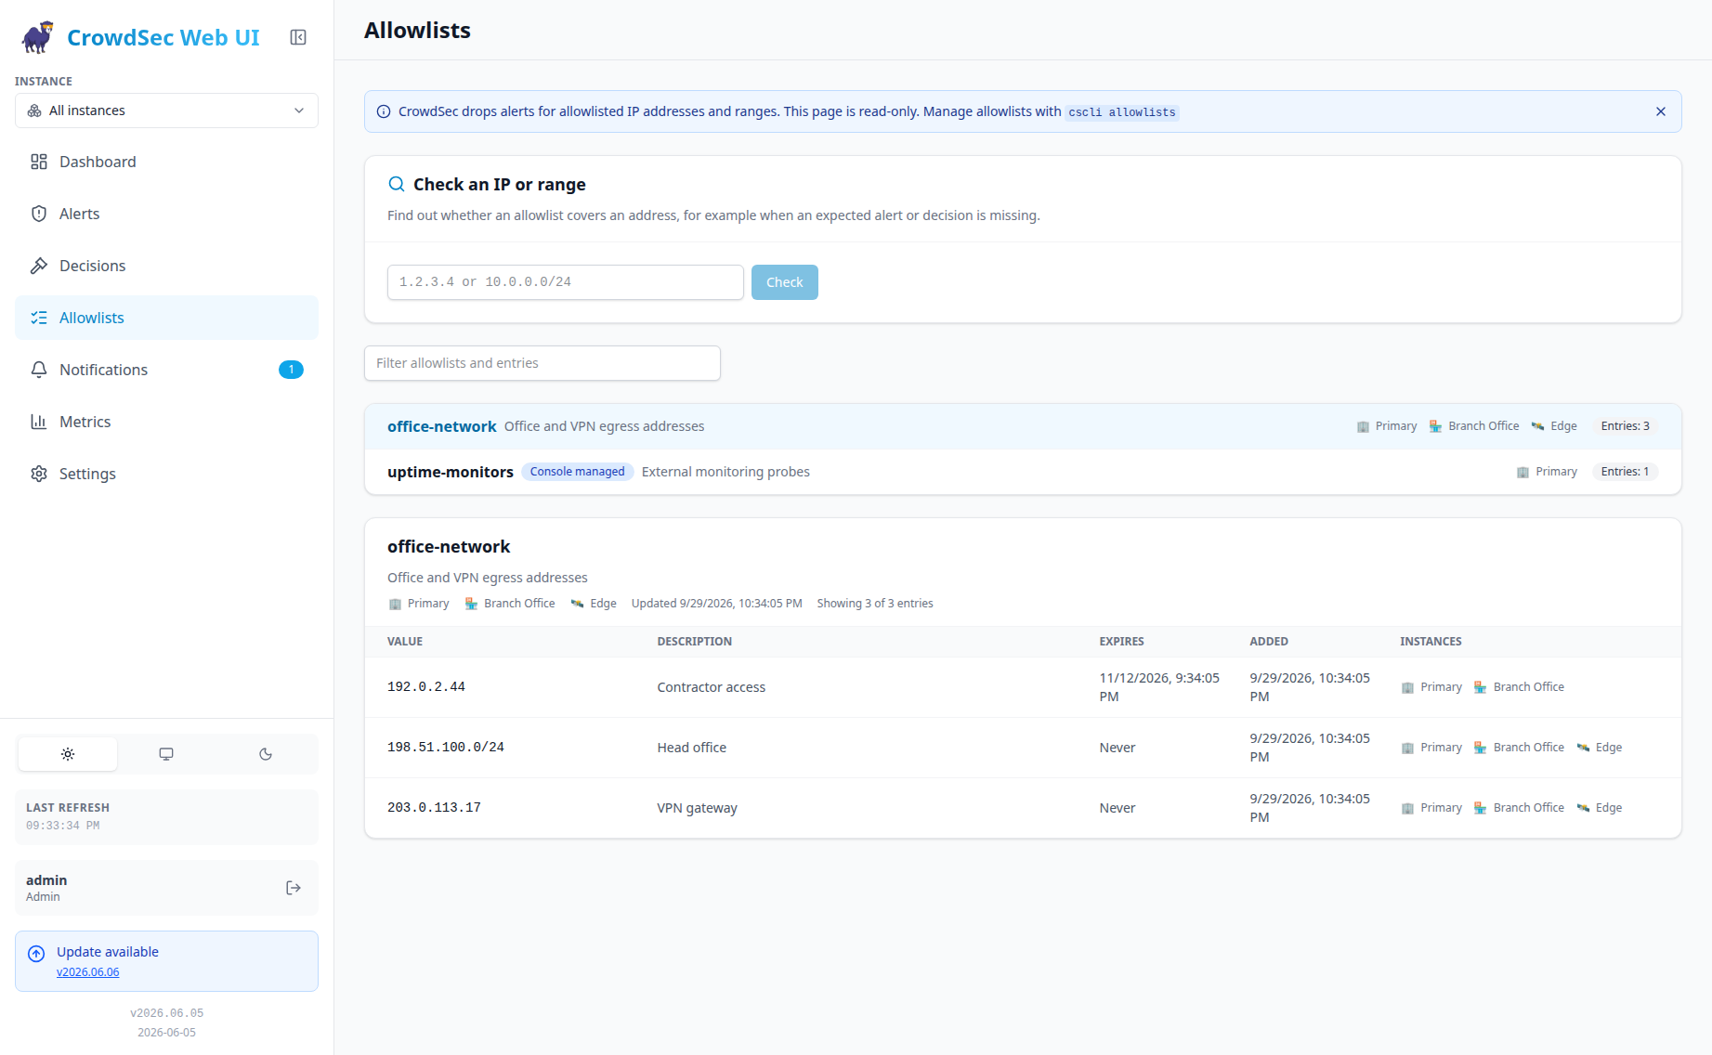The height and width of the screenshot is (1055, 1712).
Task: Click the magnifier icon beside Check an IP
Action: click(397, 184)
